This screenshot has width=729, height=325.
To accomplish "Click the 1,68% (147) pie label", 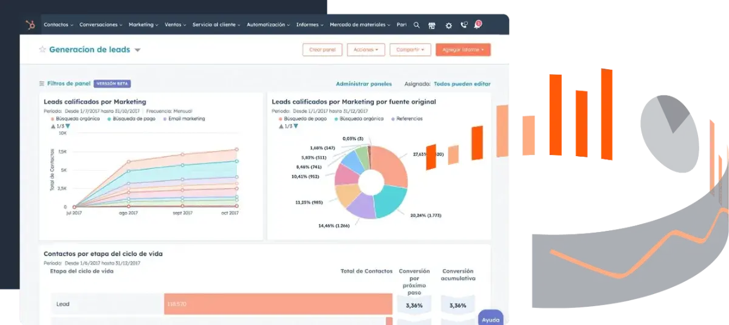I will pos(323,148).
